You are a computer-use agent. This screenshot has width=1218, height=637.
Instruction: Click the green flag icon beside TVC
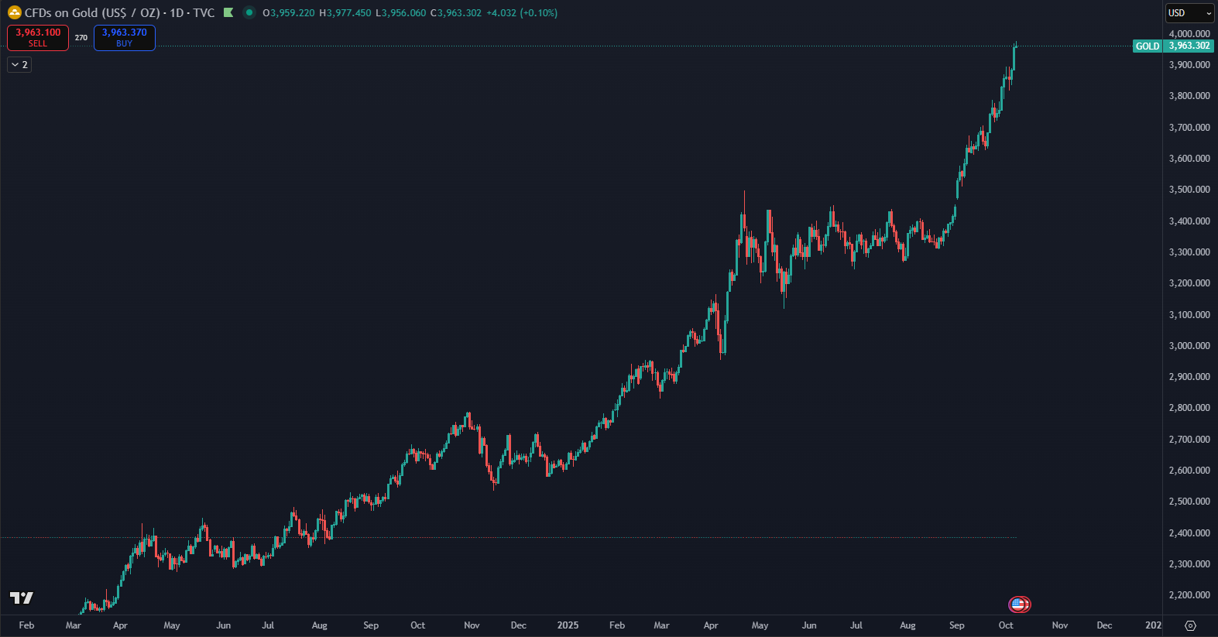click(x=228, y=12)
